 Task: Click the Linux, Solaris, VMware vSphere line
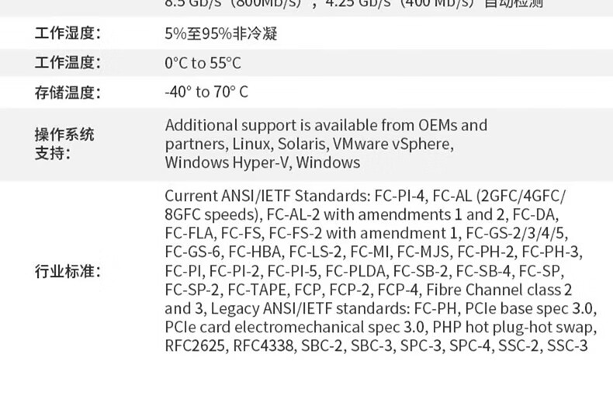pyautogui.click(x=310, y=144)
